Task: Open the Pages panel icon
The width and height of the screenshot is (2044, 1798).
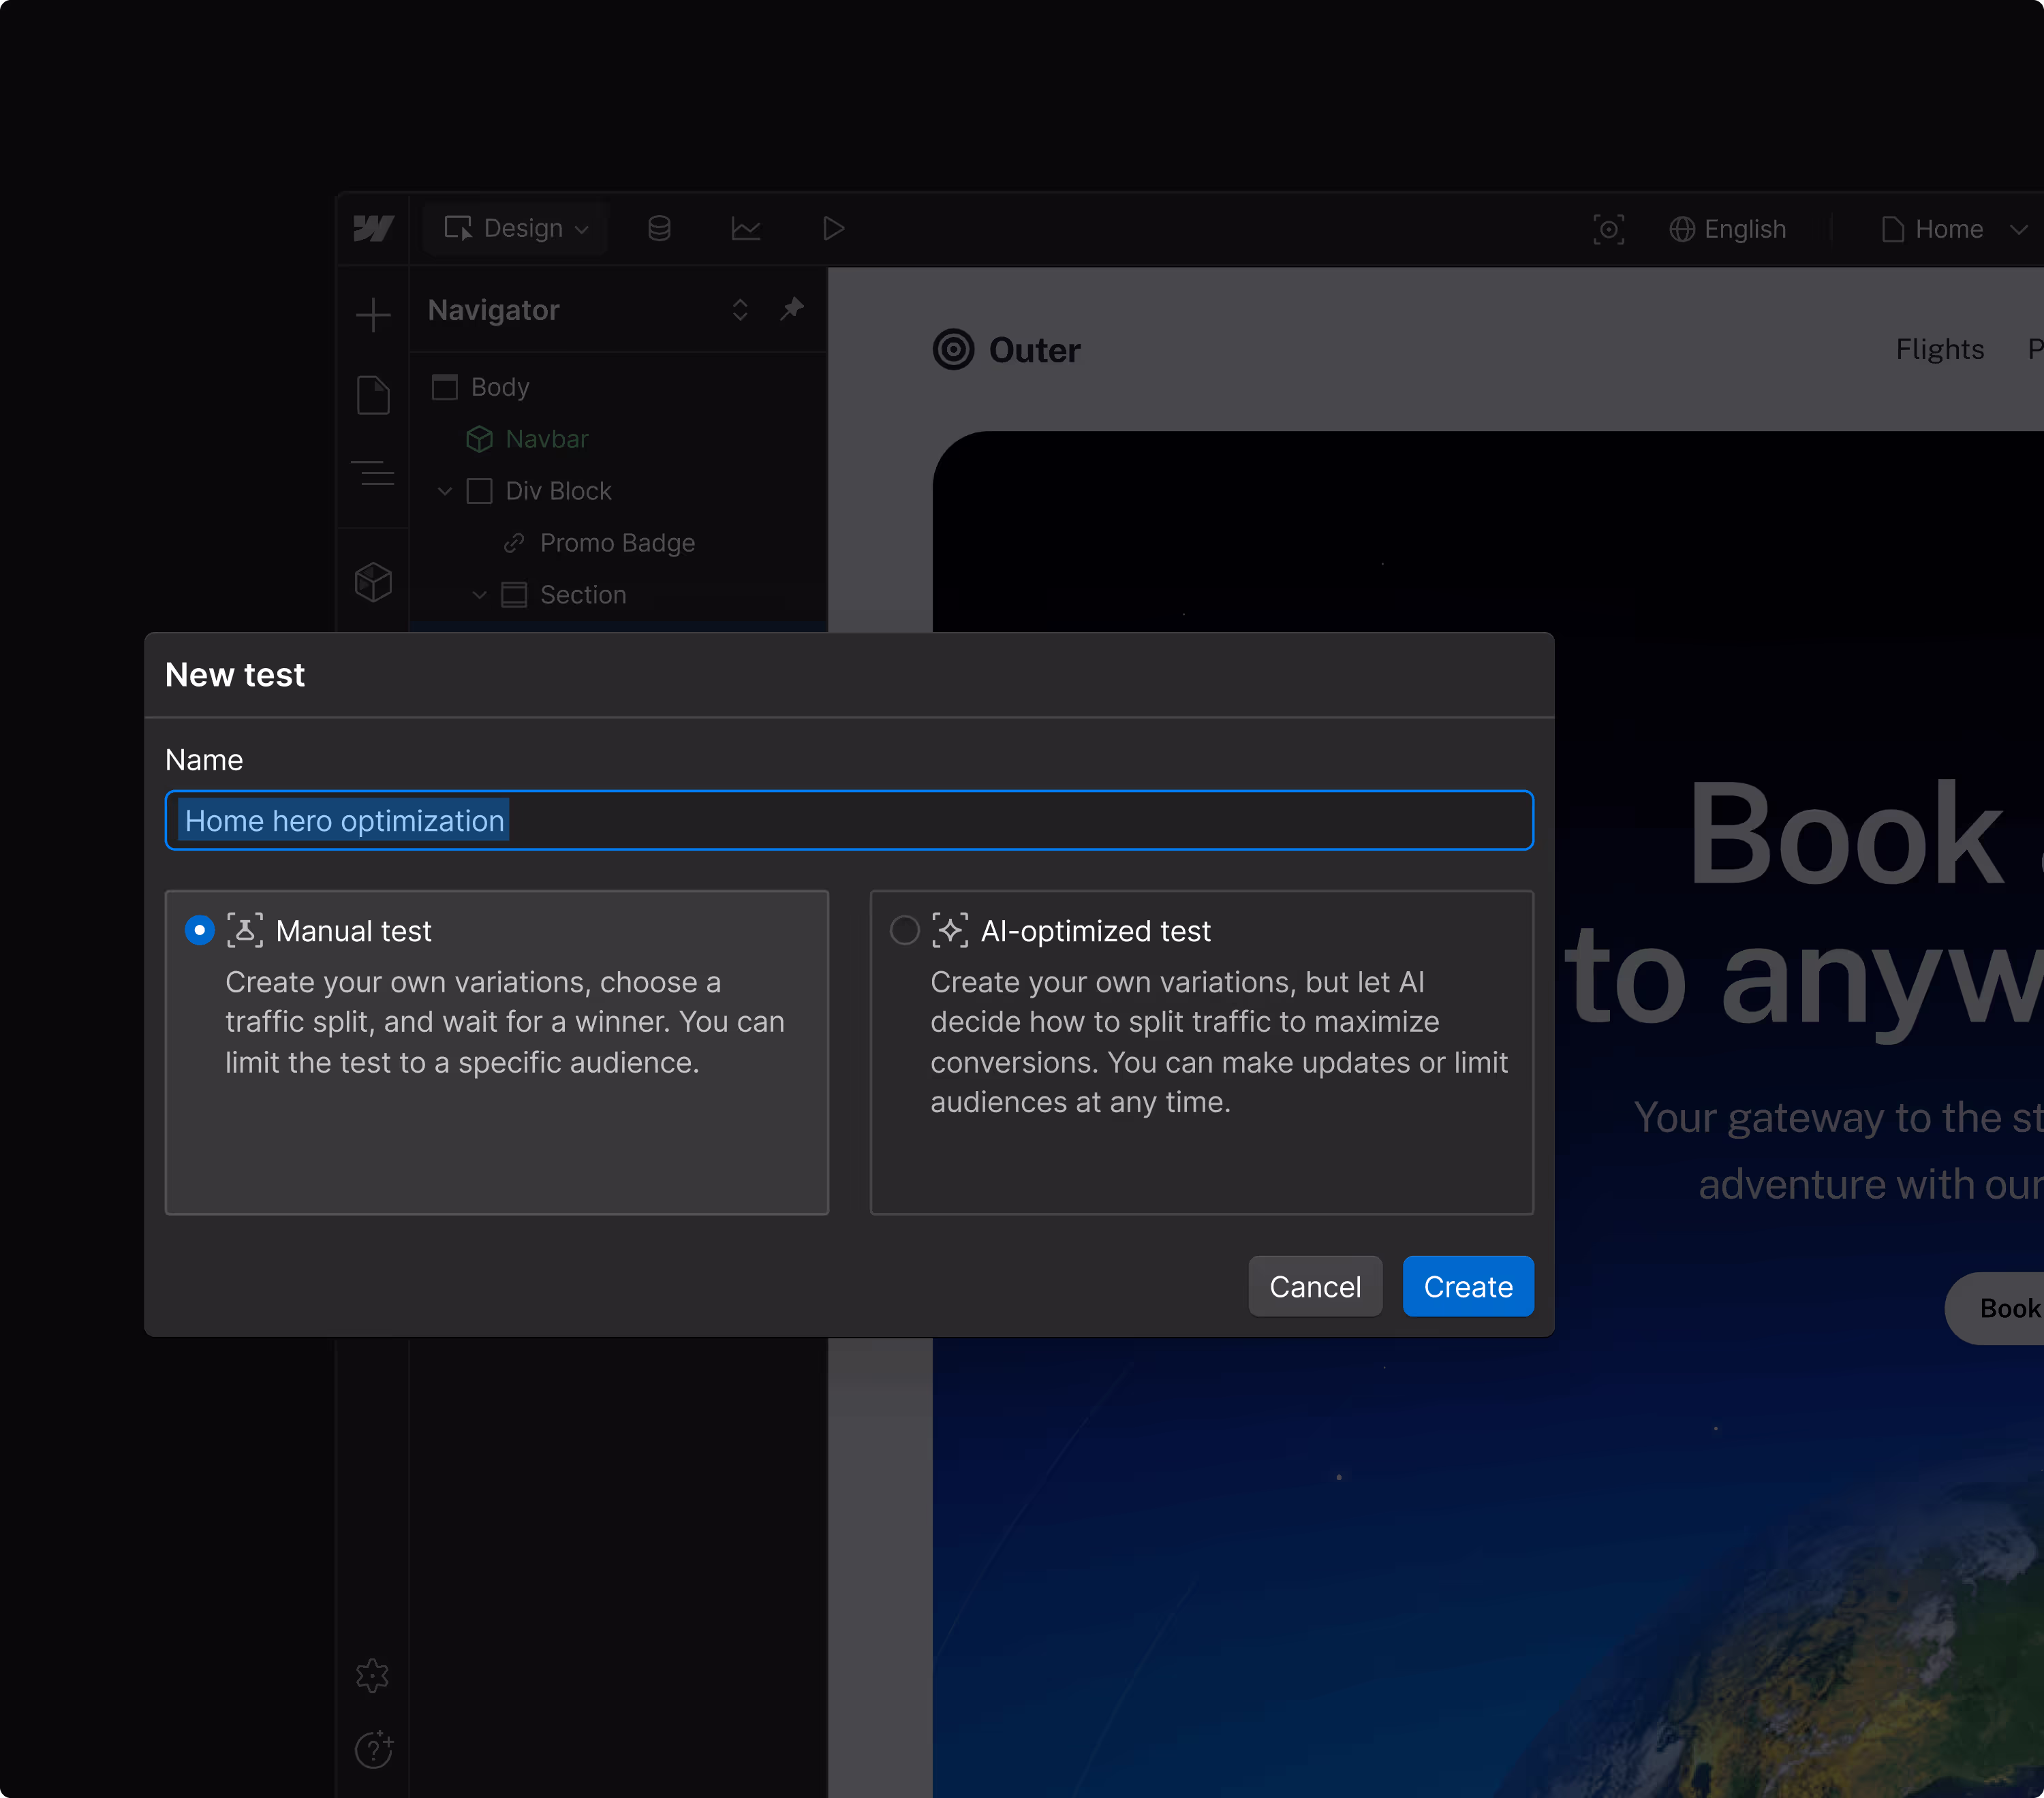Action: [373, 395]
